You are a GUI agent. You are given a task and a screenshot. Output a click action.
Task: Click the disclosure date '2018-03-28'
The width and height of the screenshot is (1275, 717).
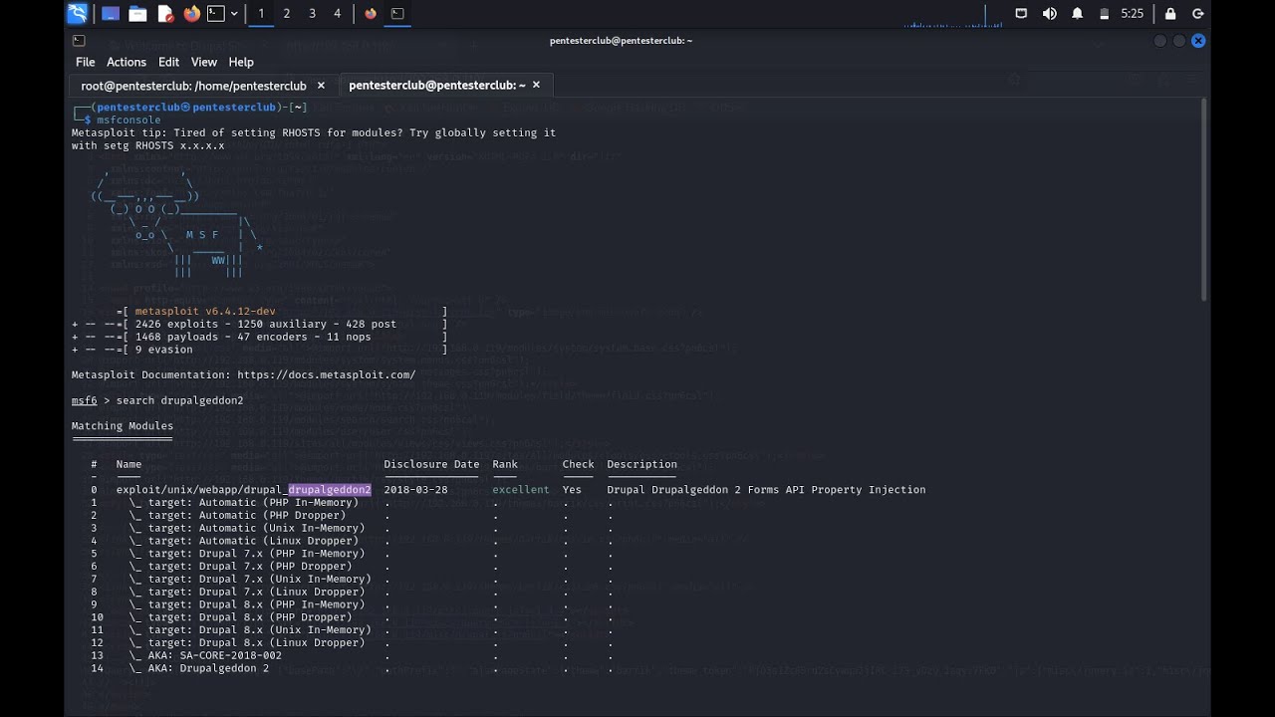click(415, 490)
